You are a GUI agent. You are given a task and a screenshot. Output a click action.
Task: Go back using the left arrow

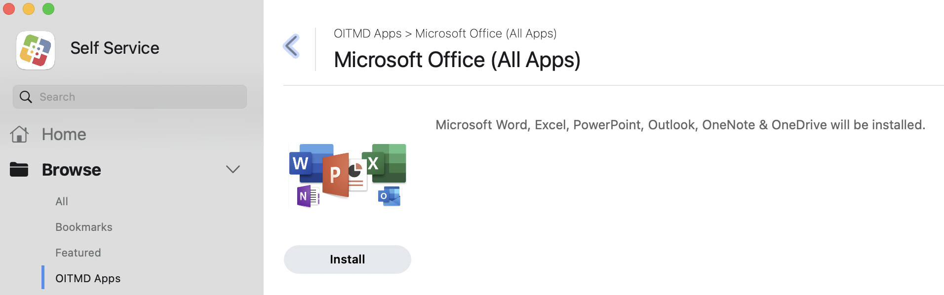click(x=292, y=46)
